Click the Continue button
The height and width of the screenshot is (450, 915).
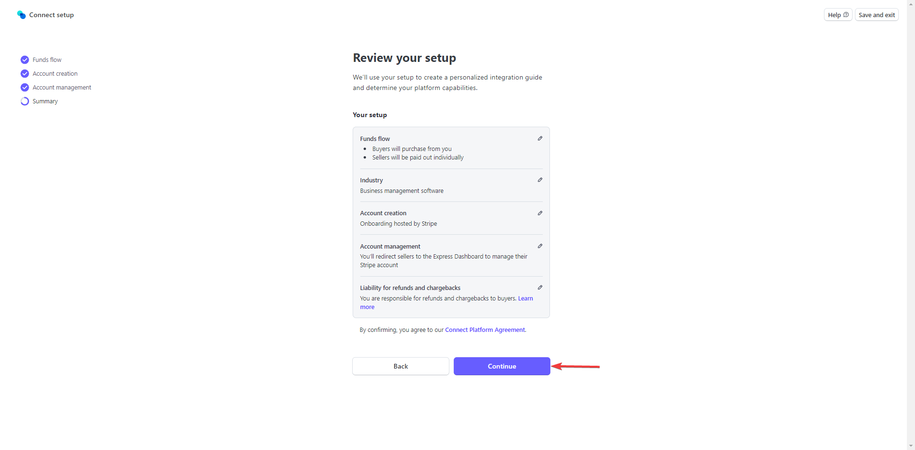coord(502,366)
